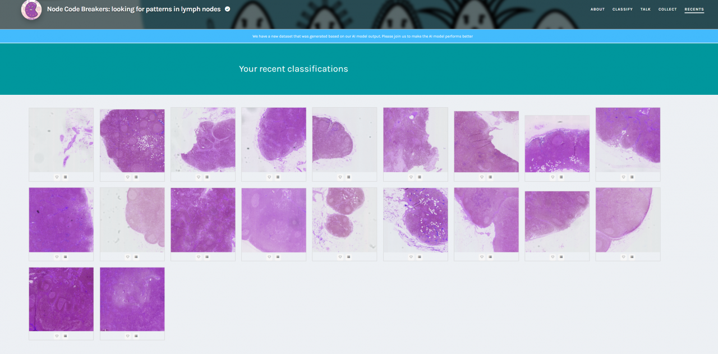Favorite the first subject in the middle row
The image size is (718, 354).
57,256
